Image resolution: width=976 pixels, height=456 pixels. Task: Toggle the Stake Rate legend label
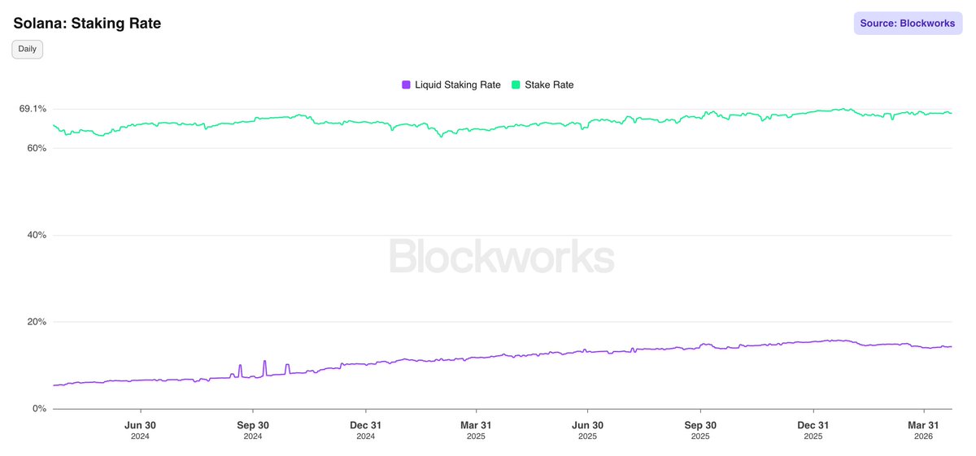click(x=549, y=85)
